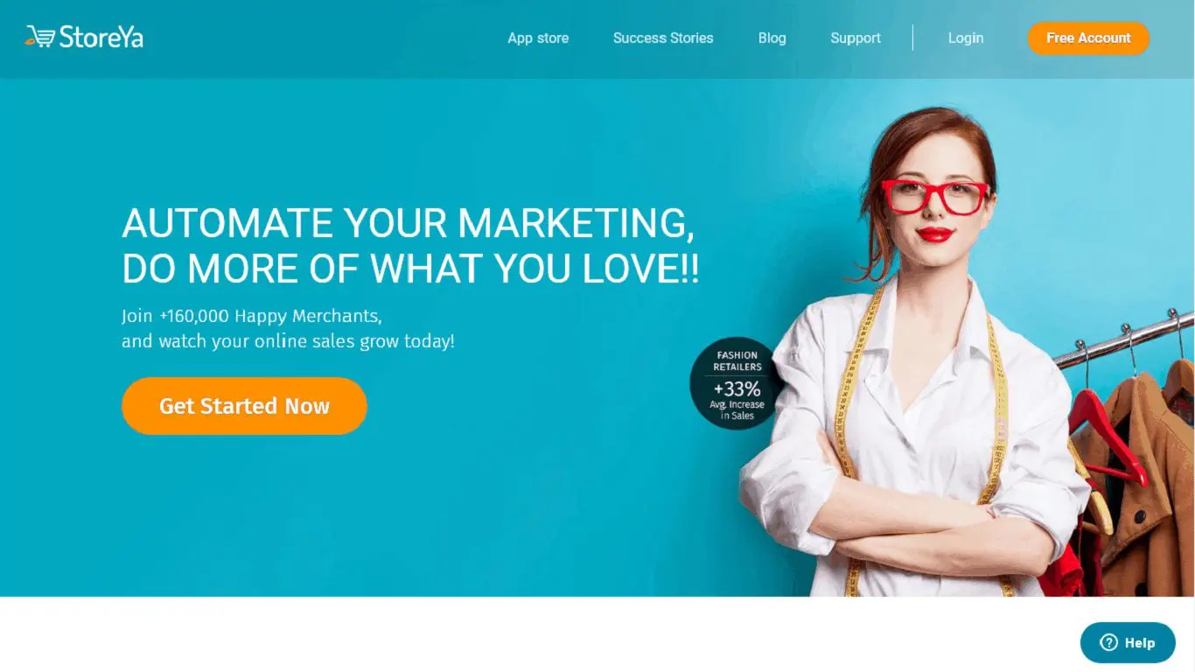Click the Get Started Now button
1195x672 pixels.
coord(244,406)
